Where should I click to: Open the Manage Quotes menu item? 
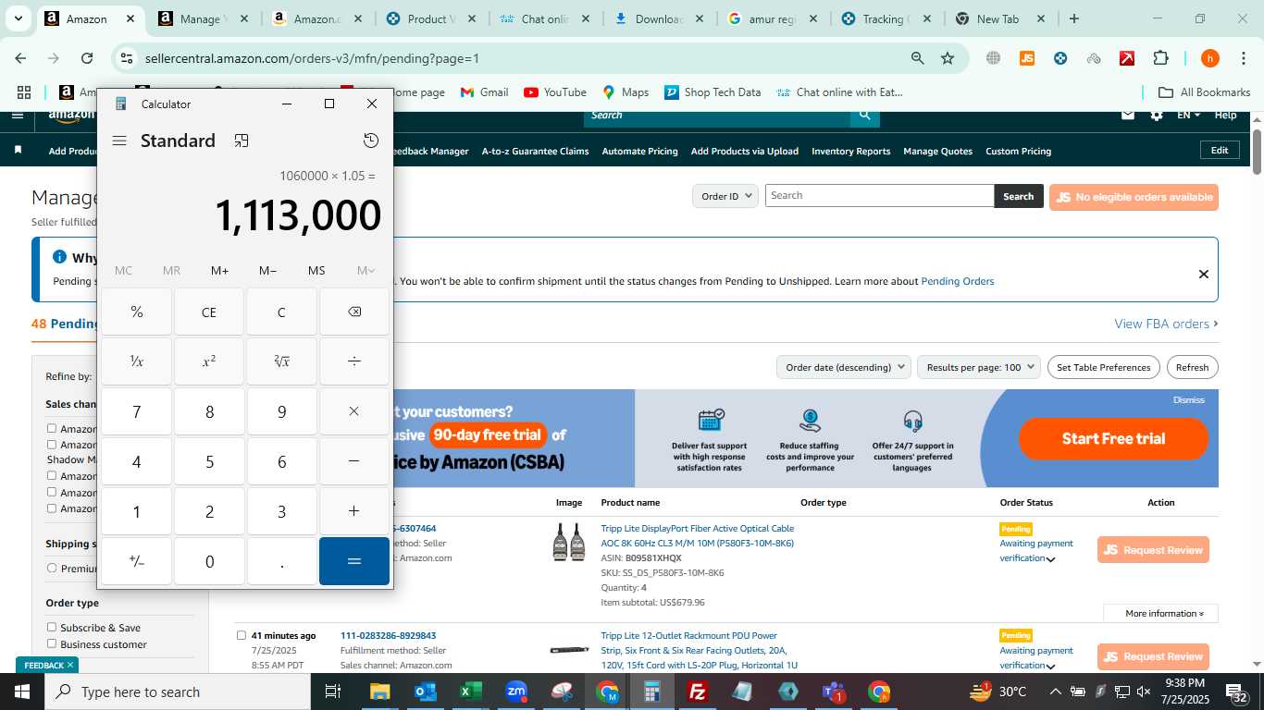[x=937, y=152]
